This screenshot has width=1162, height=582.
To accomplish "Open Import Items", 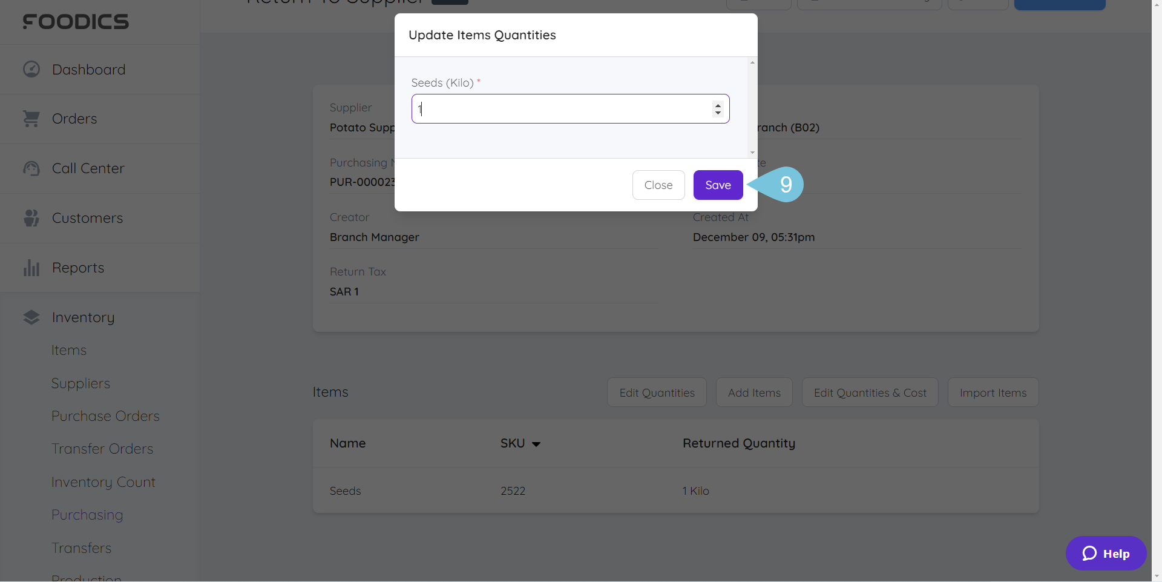I will pos(993,392).
